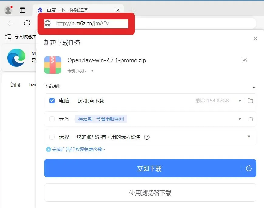The image size is (264, 208).
Task: Reload the current page
Action: 27,23
